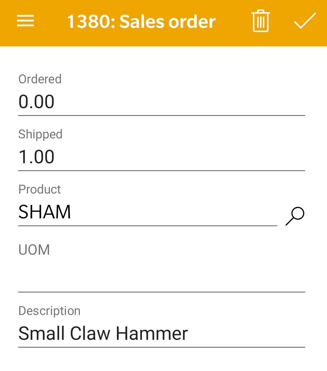Tap empty area right of Small Claw Hammer
The width and height of the screenshot is (327, 371).
pos(246,333)
